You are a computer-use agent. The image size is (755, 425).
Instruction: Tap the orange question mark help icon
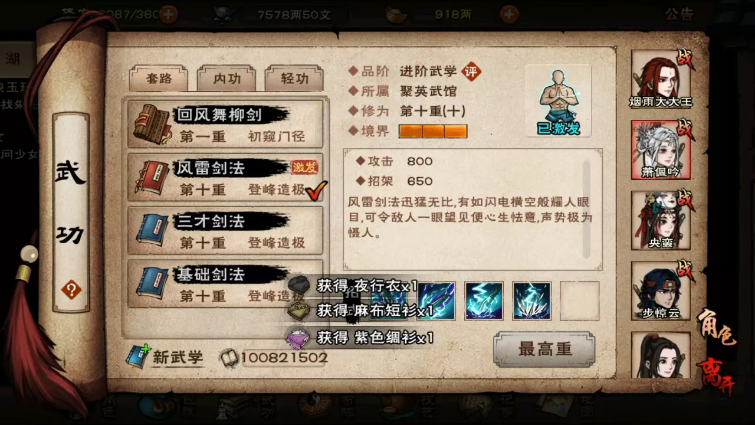click(71, 290)
